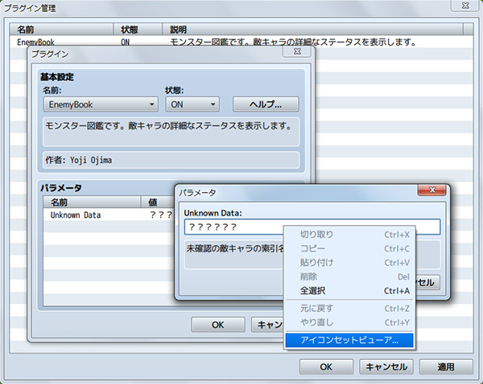The height and width of the screenshot is (384, 483).
Task: Click the 作者: Yoji Ojima field
Action: pyautogui.click(x=171, y=160)
